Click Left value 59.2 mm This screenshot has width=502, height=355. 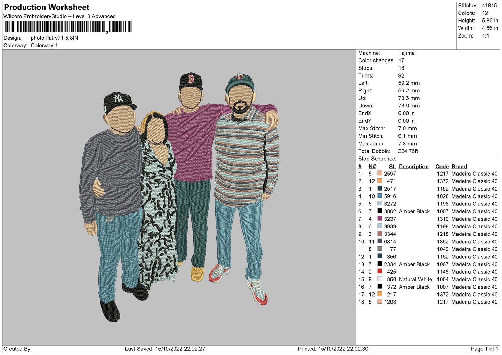409,83
